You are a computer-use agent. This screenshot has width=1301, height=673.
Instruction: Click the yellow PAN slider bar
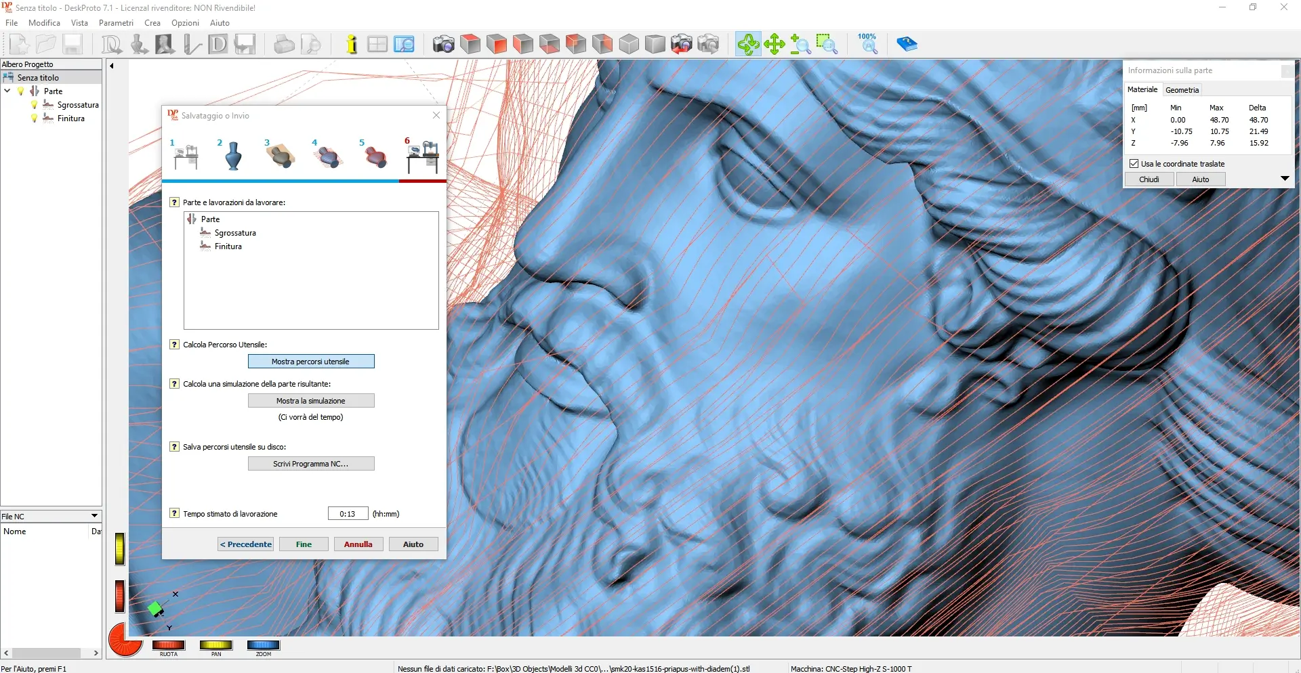point(216,645)
